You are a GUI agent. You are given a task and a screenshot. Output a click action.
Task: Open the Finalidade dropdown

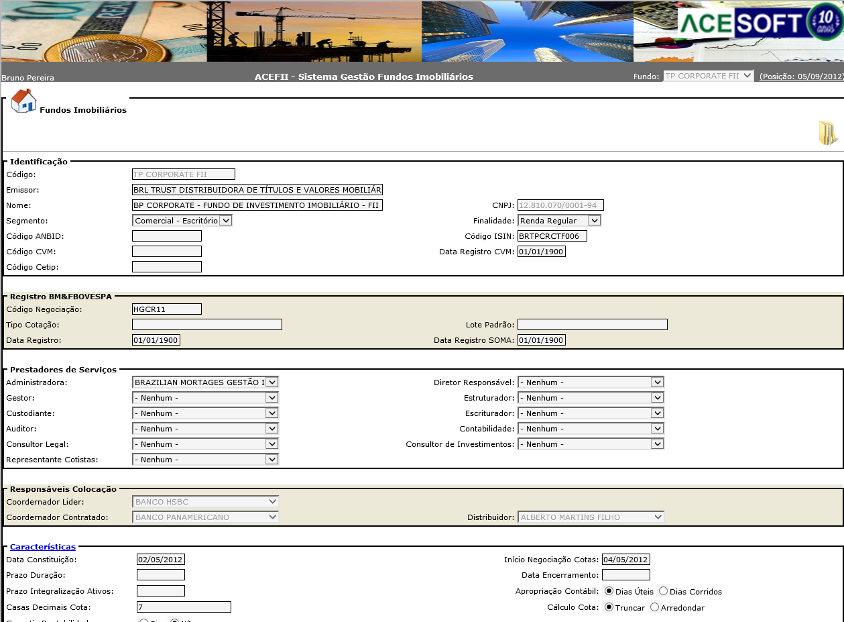[559, 220]
